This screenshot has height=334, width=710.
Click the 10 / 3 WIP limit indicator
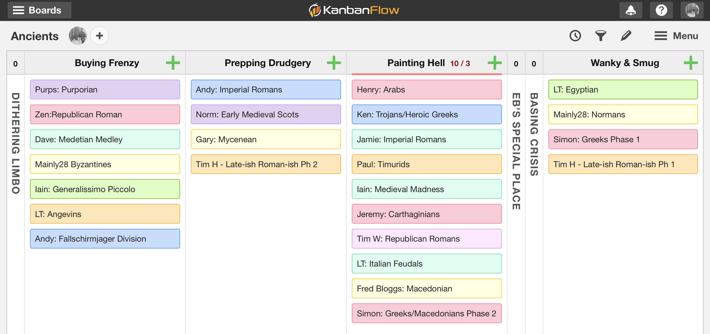click(460, 63)
